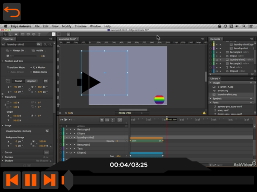Select the Text tool
257x192 pixels.
(x=39, y=34)
